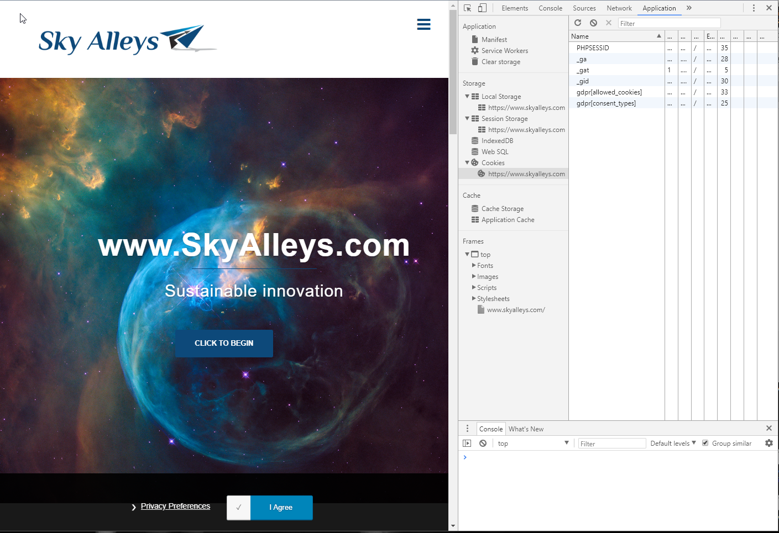Screen dimensions: 779x533
Task: Select the _gat cookie row
Action: (x=673, y=70)
